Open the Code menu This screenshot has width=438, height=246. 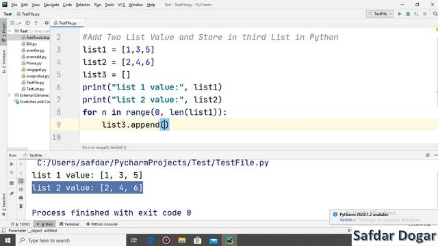click(67, 5)
